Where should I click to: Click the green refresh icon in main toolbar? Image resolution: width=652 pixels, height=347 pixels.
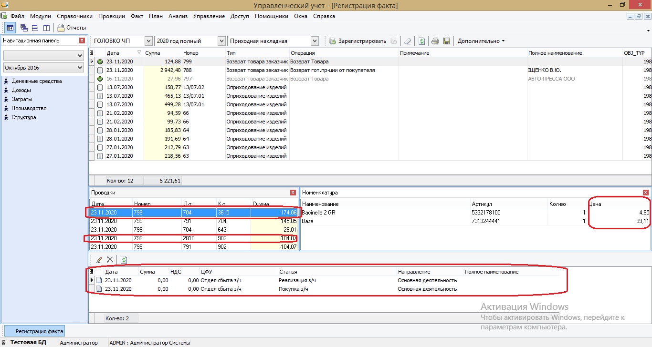tap(421, 41)
